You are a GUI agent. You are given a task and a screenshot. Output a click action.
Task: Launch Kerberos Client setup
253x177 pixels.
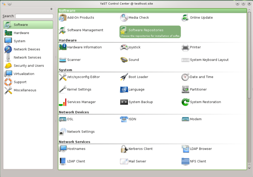pyautogui.click(x=136, y=149)
